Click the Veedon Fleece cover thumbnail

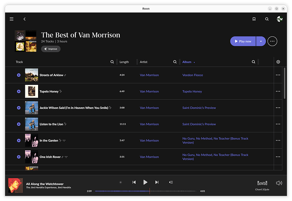point(31,75)
